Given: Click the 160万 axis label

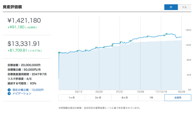Looking at the screenshot, I should coord(188,30).
